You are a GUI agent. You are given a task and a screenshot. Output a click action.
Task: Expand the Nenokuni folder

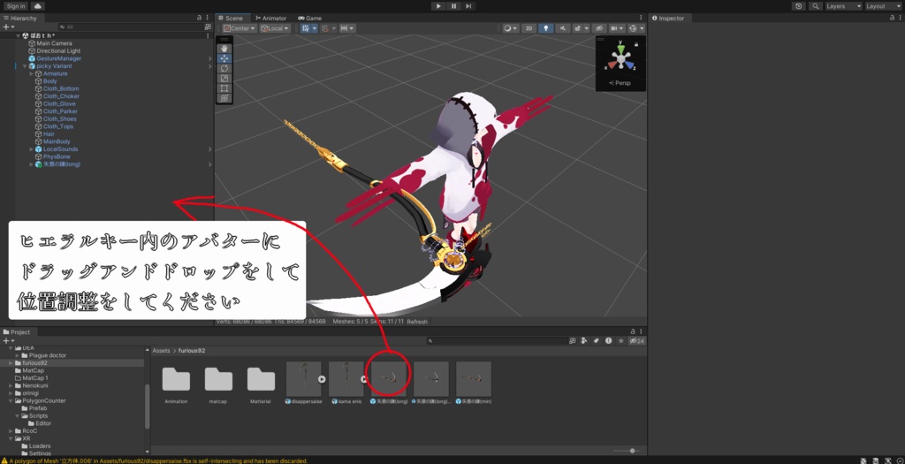point(11,385)
